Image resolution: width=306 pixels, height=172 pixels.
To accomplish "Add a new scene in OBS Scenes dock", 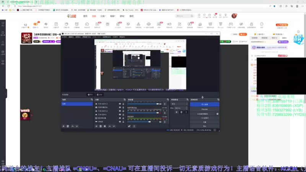I will point(63,126).
